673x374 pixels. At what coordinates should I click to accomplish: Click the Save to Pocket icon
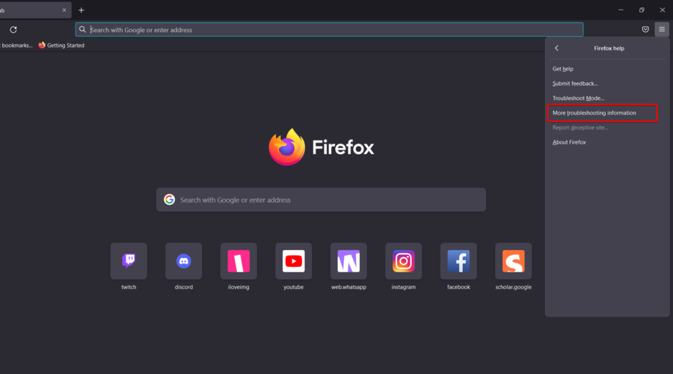645,30
